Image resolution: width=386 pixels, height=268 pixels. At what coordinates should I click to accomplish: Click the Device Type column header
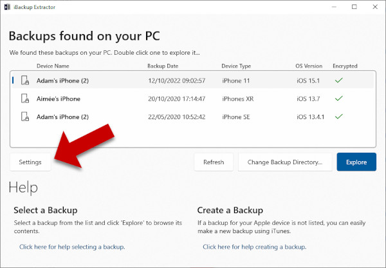(236, 66)
